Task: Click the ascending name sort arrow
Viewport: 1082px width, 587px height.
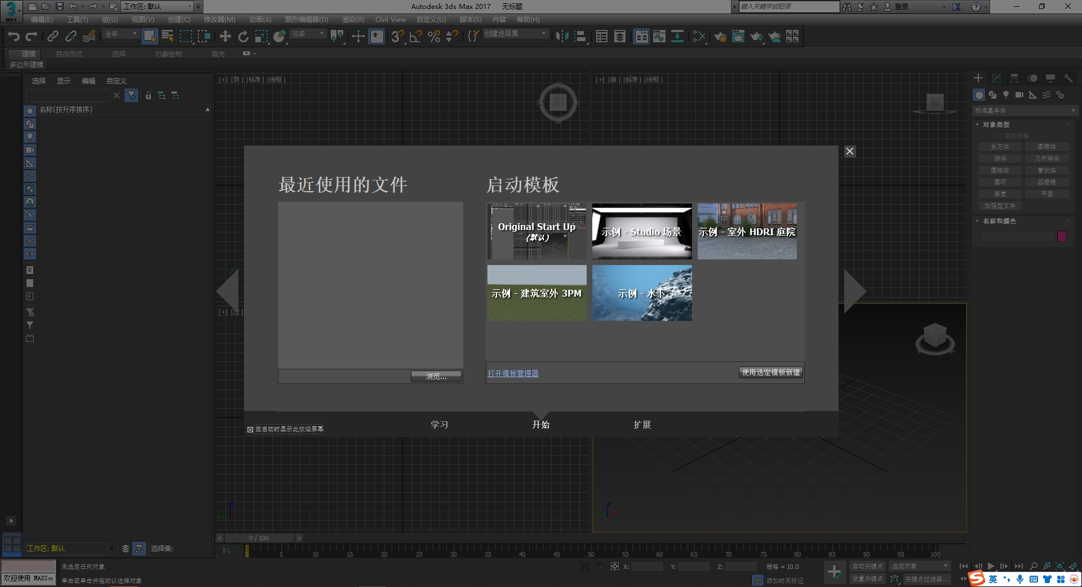Action: 207,109
